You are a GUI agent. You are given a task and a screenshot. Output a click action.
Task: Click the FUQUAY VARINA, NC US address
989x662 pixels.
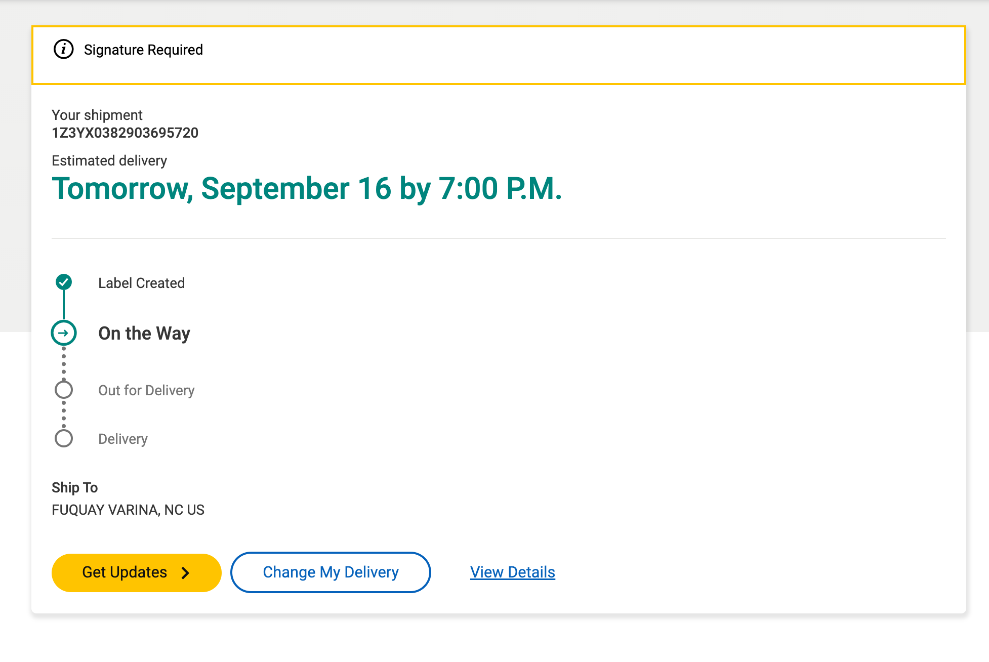(x=128, y=510)
